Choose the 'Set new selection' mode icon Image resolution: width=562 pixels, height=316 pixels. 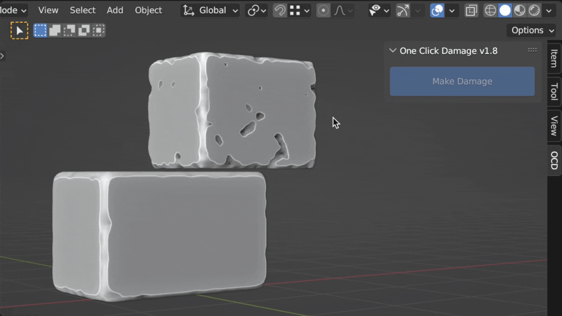click(40, 30)
